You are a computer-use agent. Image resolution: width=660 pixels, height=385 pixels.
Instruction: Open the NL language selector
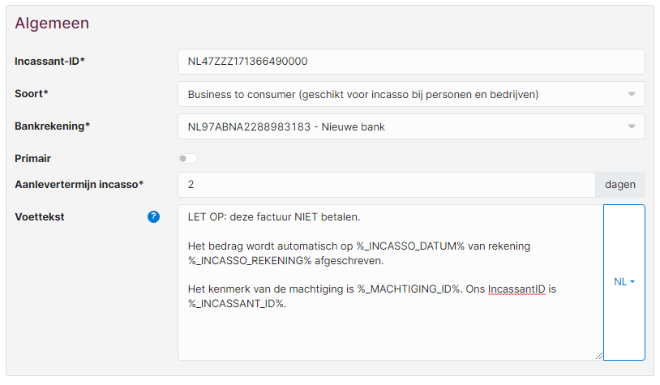point(624,282)
